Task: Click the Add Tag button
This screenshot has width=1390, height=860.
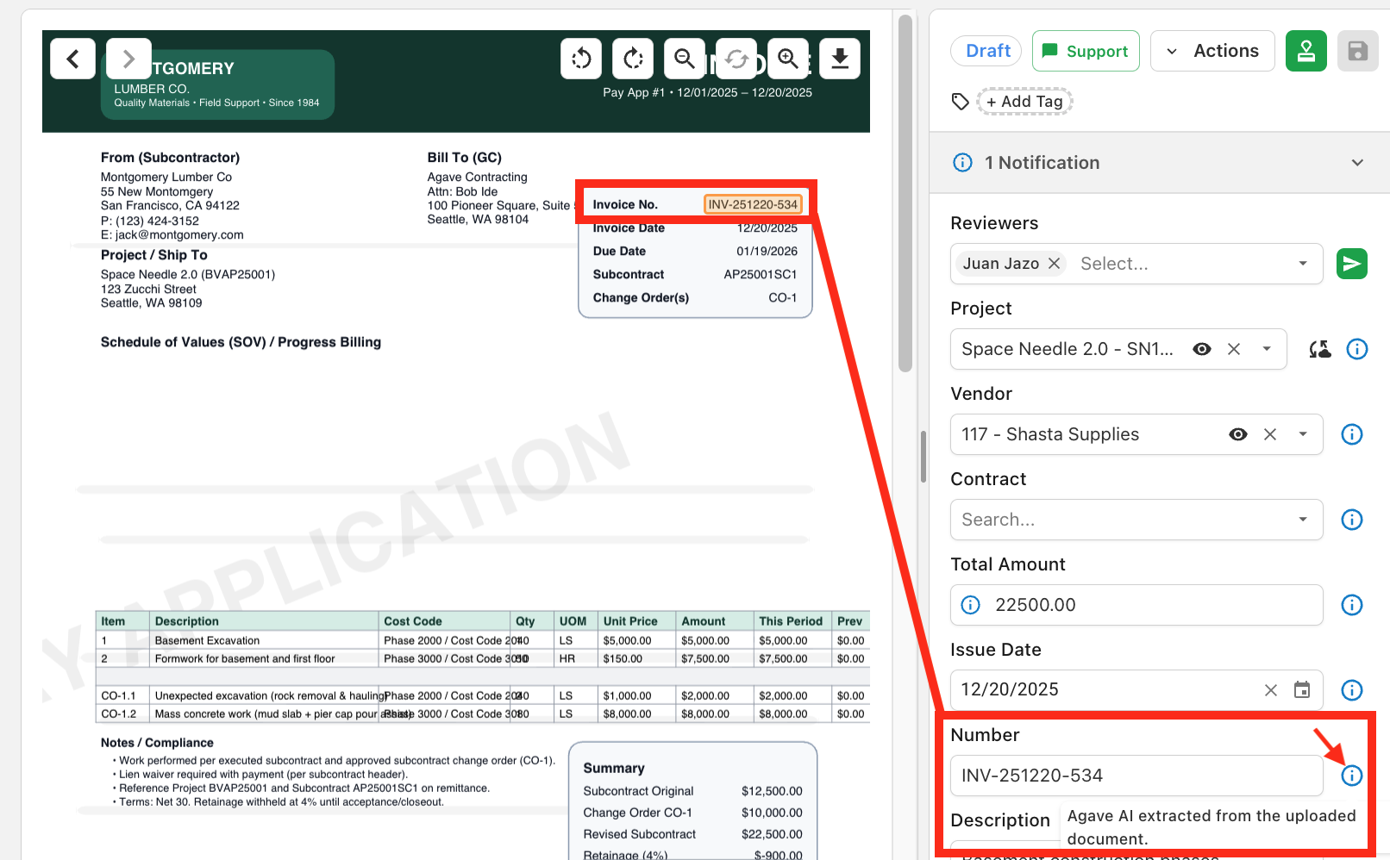Action: point(1024,102)
